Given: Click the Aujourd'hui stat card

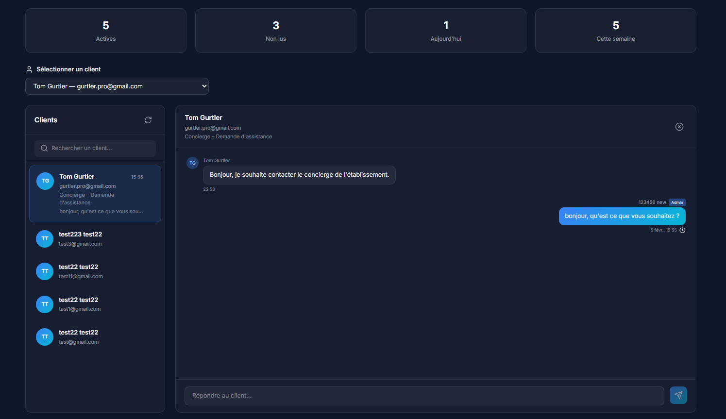Looking at the screenshot, I should pos(446,31).
